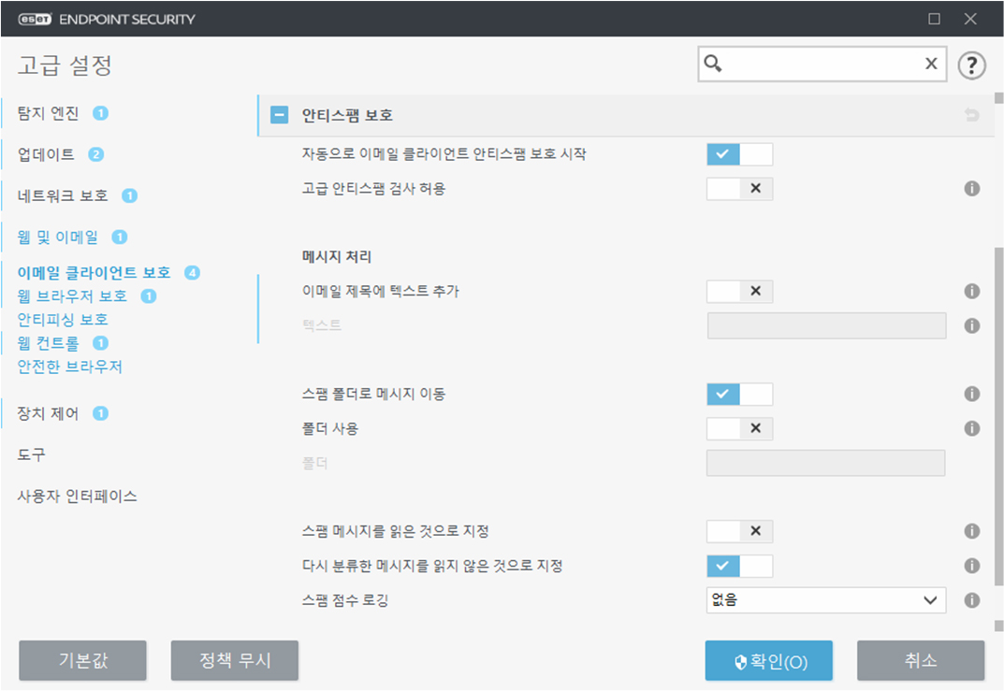Click info icon next to 스팸 폴더로 메시지 이동
Viewport: 1004px width, 691px height.
(x=971, y=395)
